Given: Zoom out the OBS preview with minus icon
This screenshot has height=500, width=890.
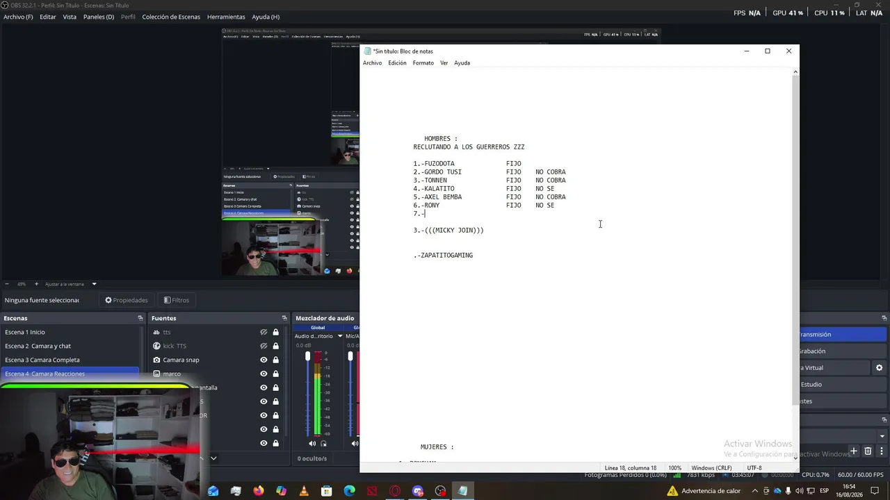Looking at the screenshot, I should [6, 284].
